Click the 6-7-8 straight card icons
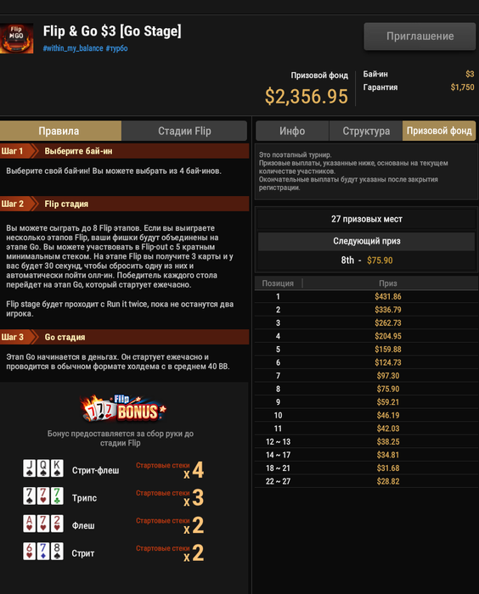The image size is (479, 594). tap(43, 552)
